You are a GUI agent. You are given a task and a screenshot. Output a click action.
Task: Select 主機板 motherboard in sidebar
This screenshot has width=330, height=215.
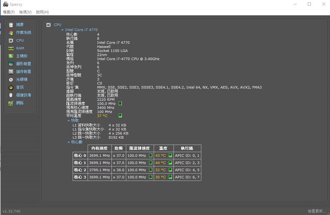(21, 56)
